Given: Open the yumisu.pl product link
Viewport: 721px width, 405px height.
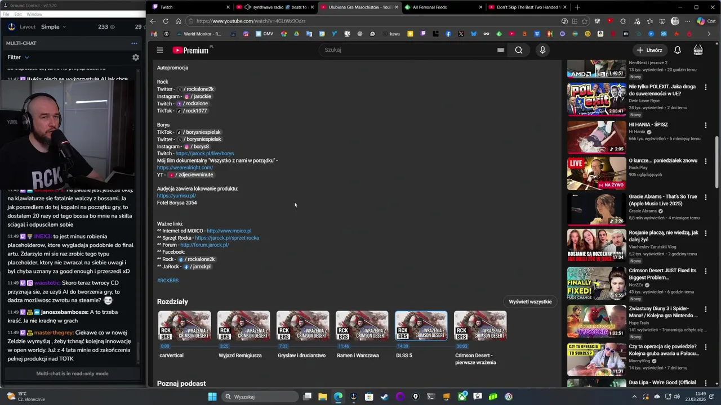Looking at the screenshot, I should [x=176, y=196].
